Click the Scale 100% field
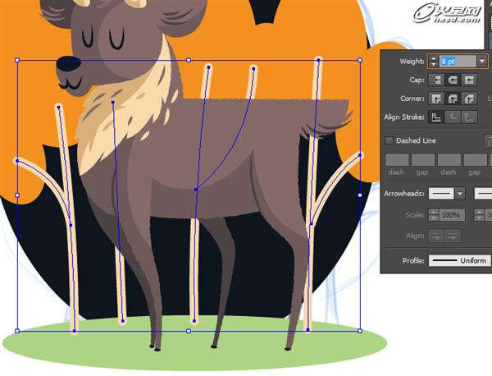This screenshot has height=376, width=492. 452,215
